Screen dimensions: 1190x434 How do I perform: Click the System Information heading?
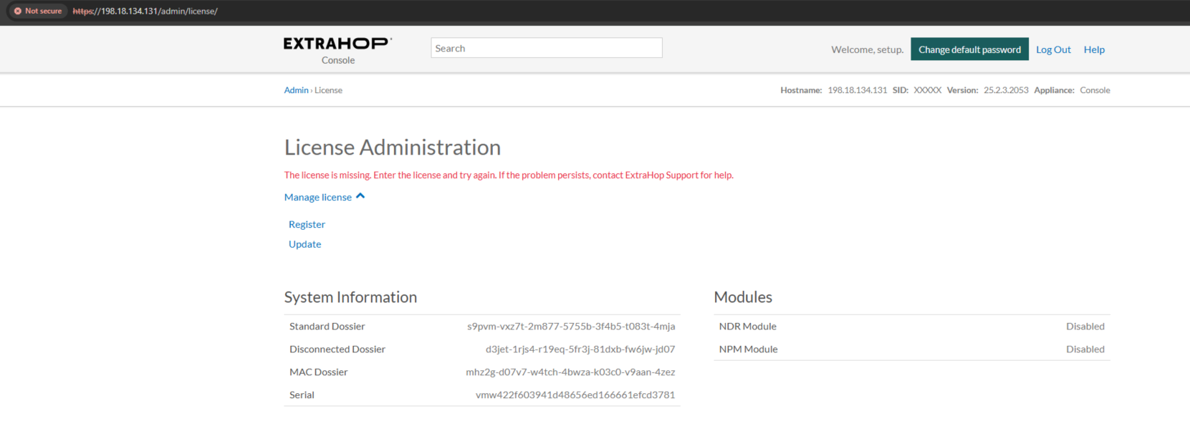350,296
